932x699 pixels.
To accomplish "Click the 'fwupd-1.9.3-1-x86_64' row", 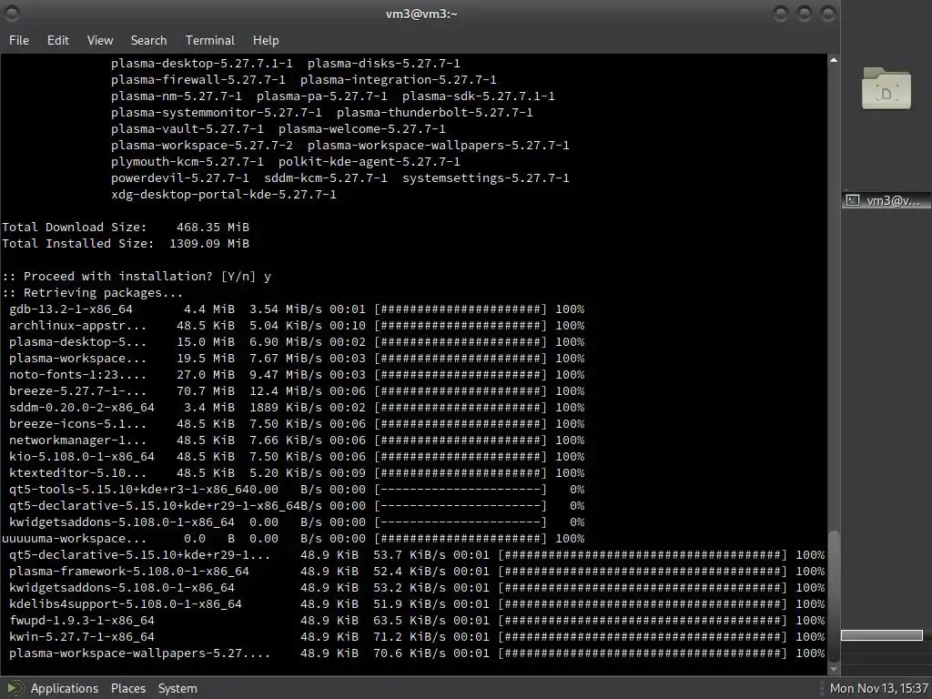I will (x=417, y=621).
